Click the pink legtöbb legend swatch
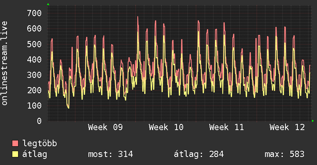The width and height of the screenshot is (317, 165). pos(15,143)
